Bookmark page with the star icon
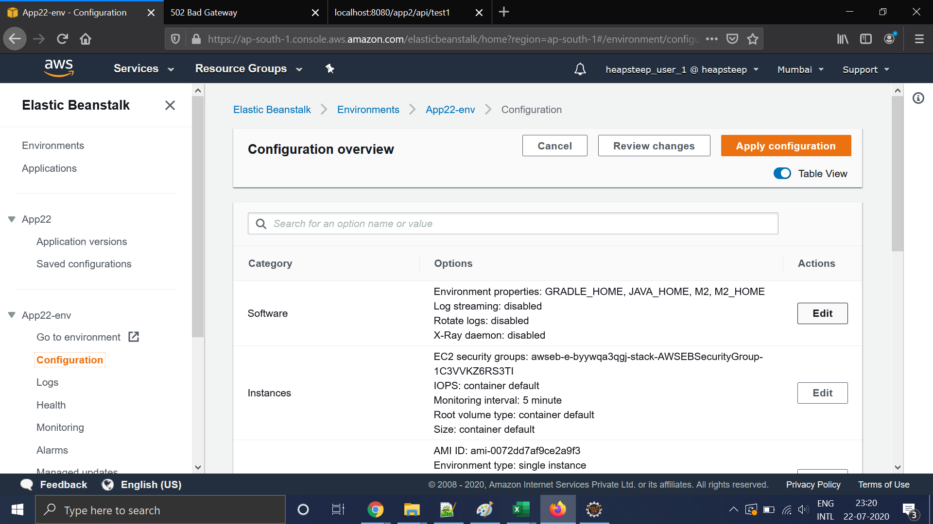933x524 pixels. click(752, 39)
